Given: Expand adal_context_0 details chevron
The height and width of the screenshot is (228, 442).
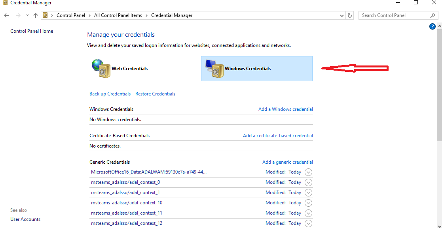Looking at the screenshot, I should (x=309, y=183).
